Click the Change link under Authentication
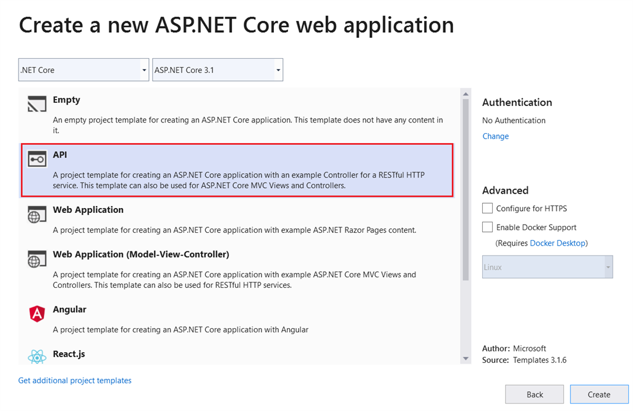The width and height of the screenshot is (633, 411). pyautogui.click(x=495, y=136)
